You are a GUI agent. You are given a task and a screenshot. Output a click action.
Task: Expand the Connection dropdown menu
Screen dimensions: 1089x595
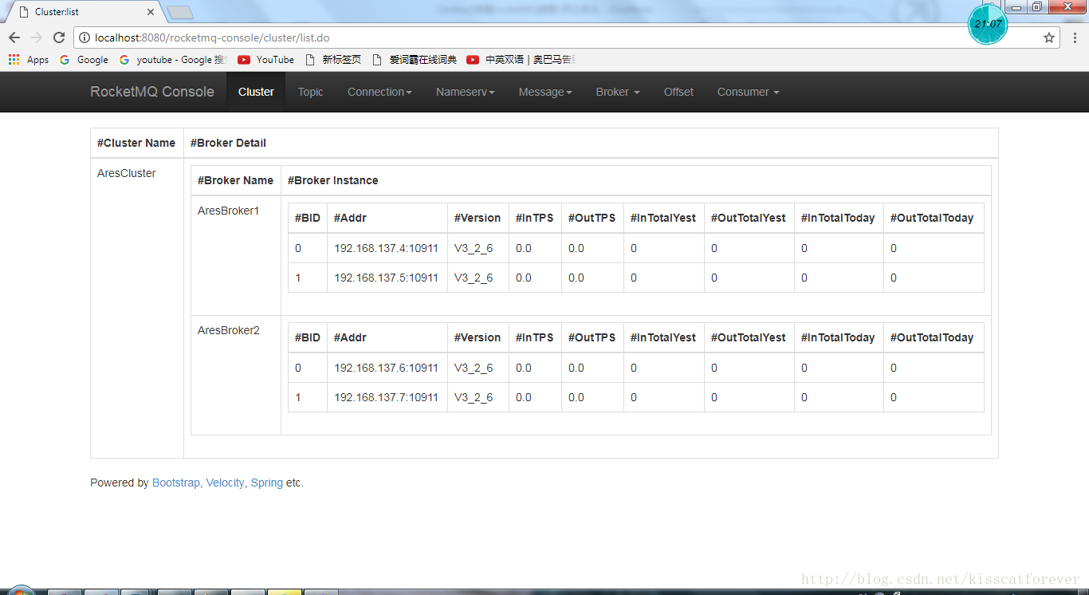pos(379,92)
